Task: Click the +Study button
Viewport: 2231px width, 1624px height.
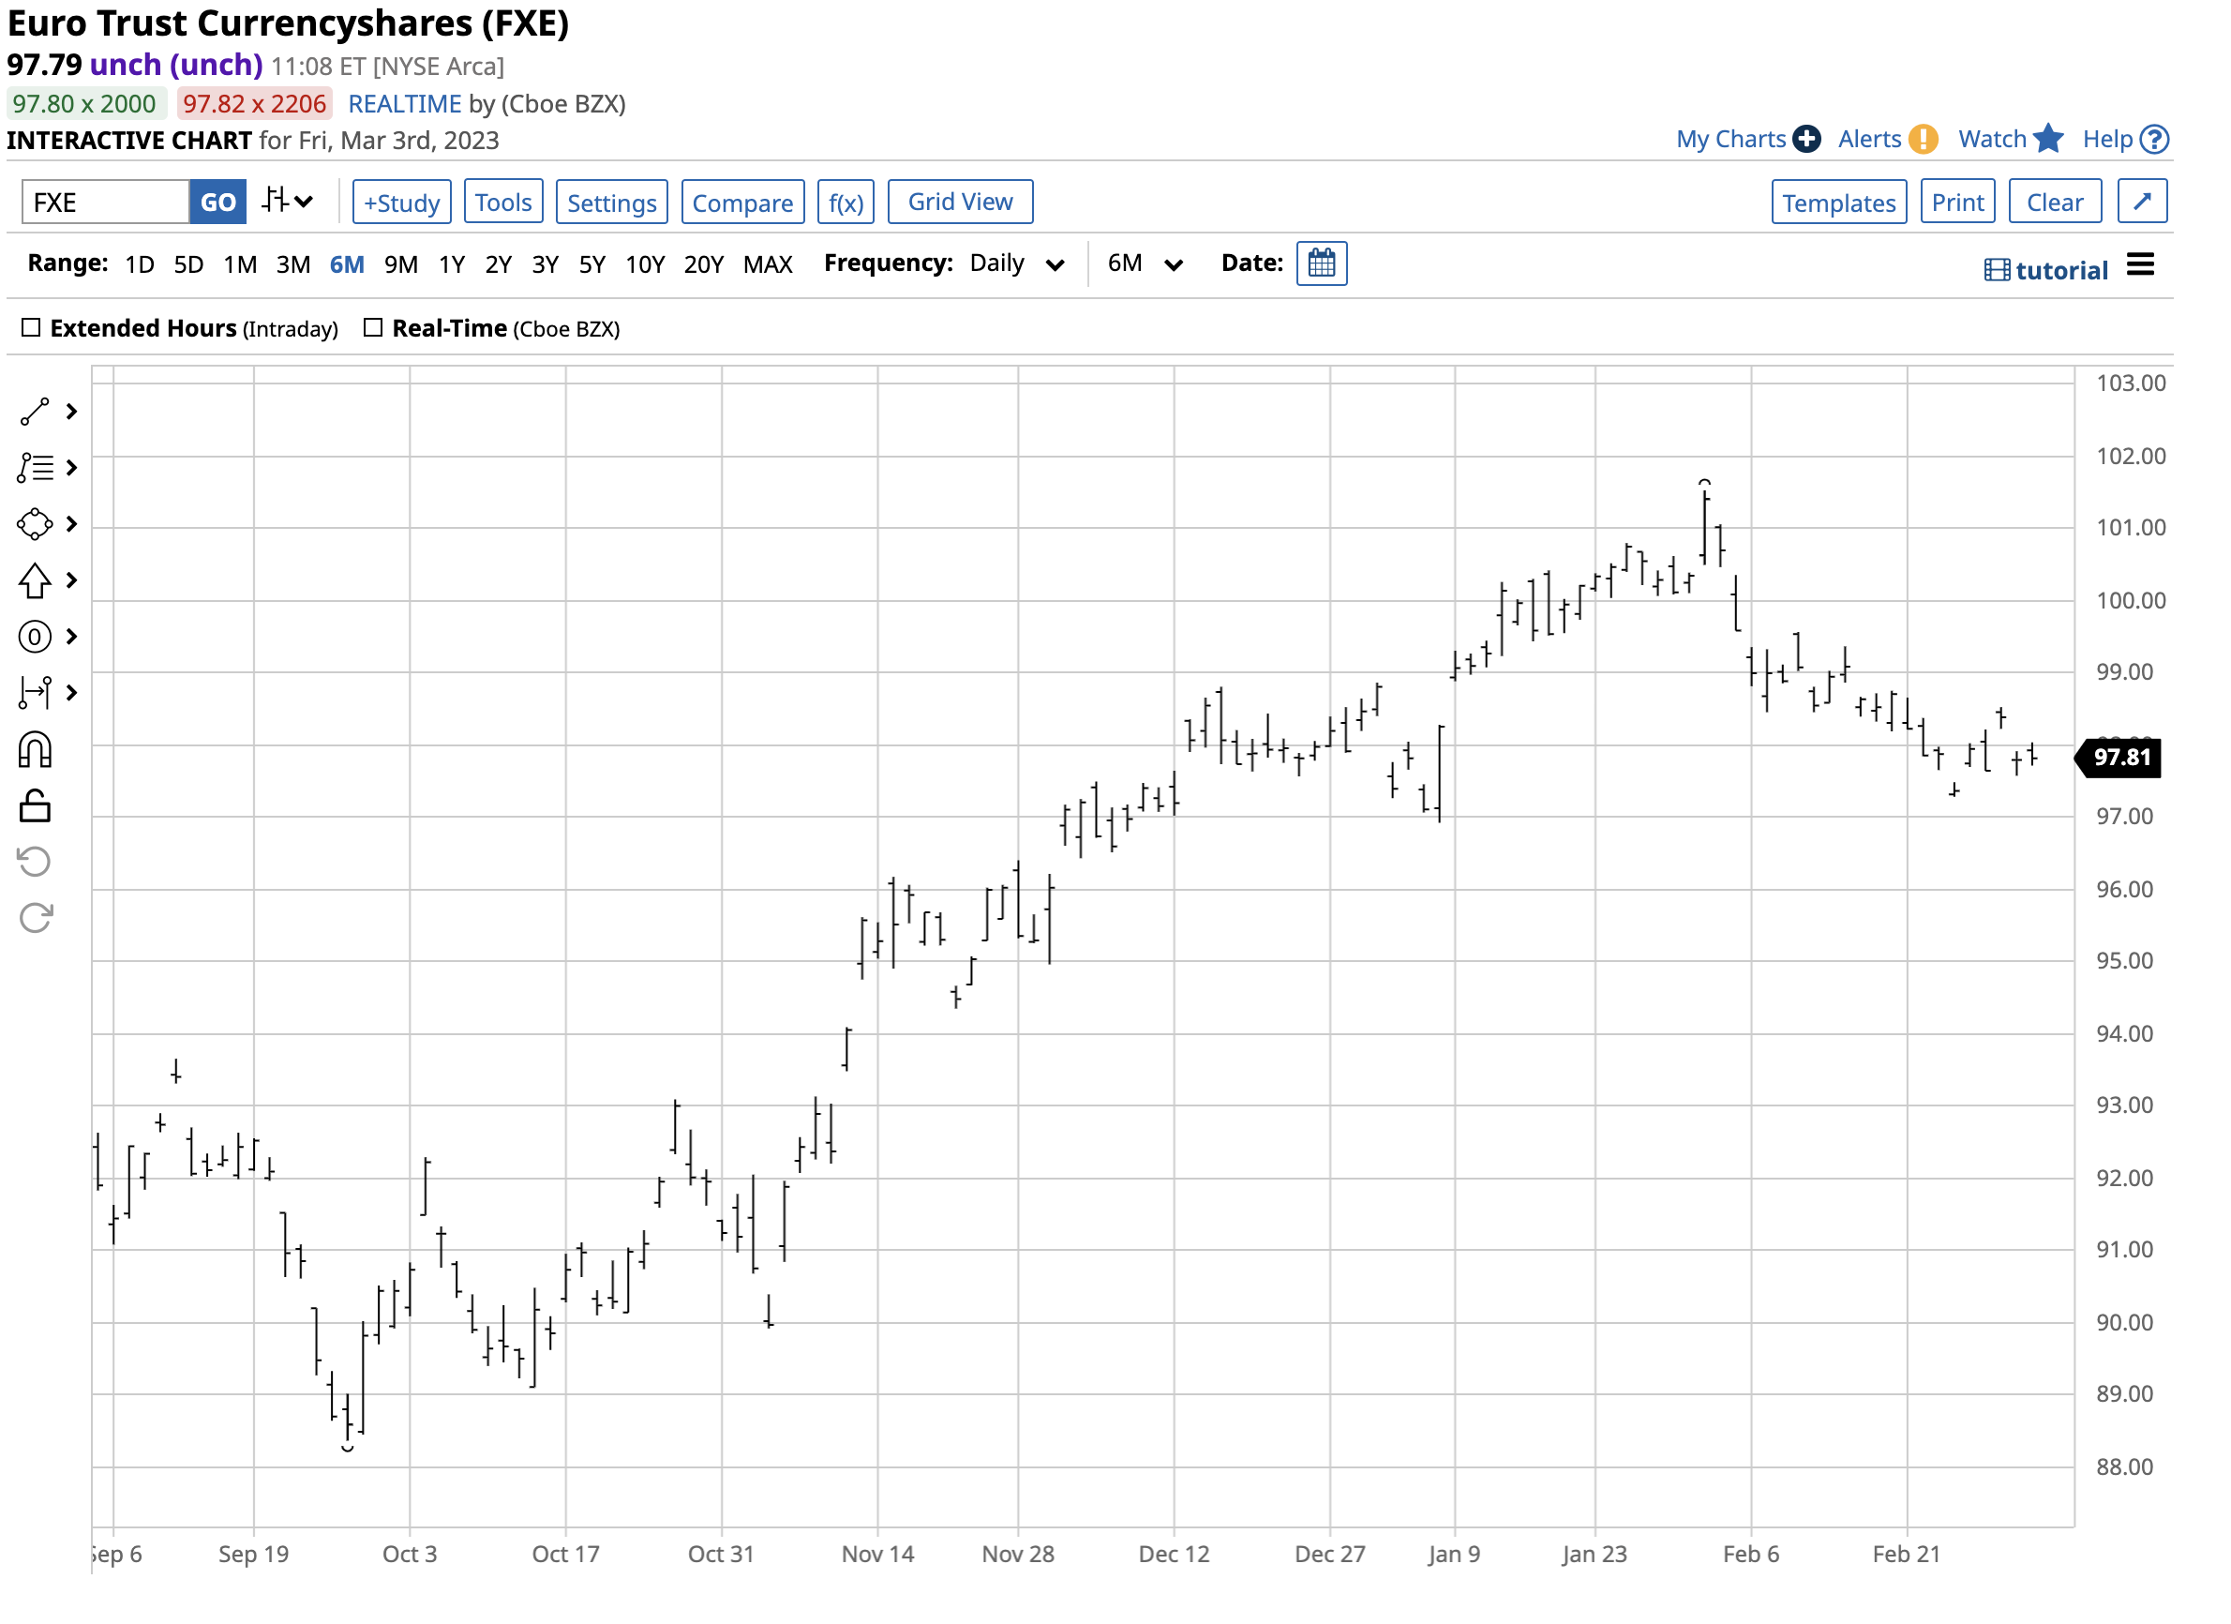Action: point(401,203)
